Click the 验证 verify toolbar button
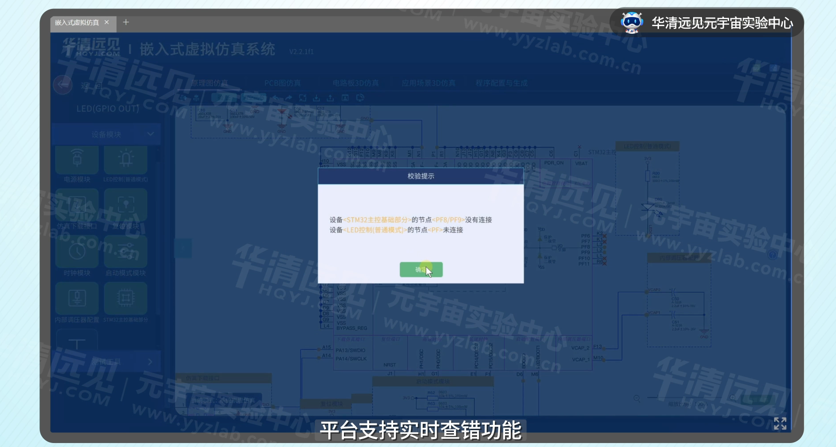836x447 pixels. [224, 98]
